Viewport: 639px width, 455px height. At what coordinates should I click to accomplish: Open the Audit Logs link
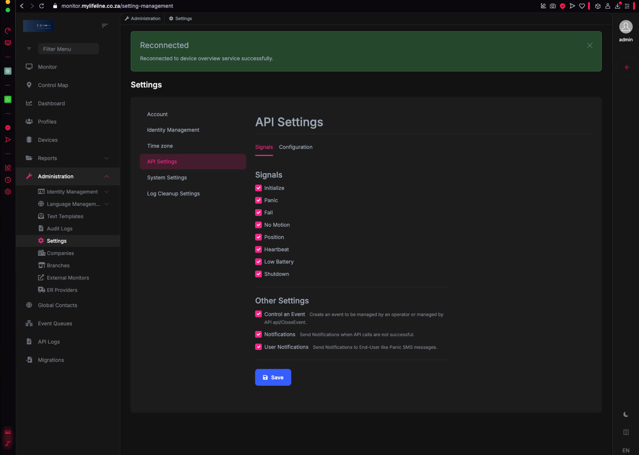point(60,229)
